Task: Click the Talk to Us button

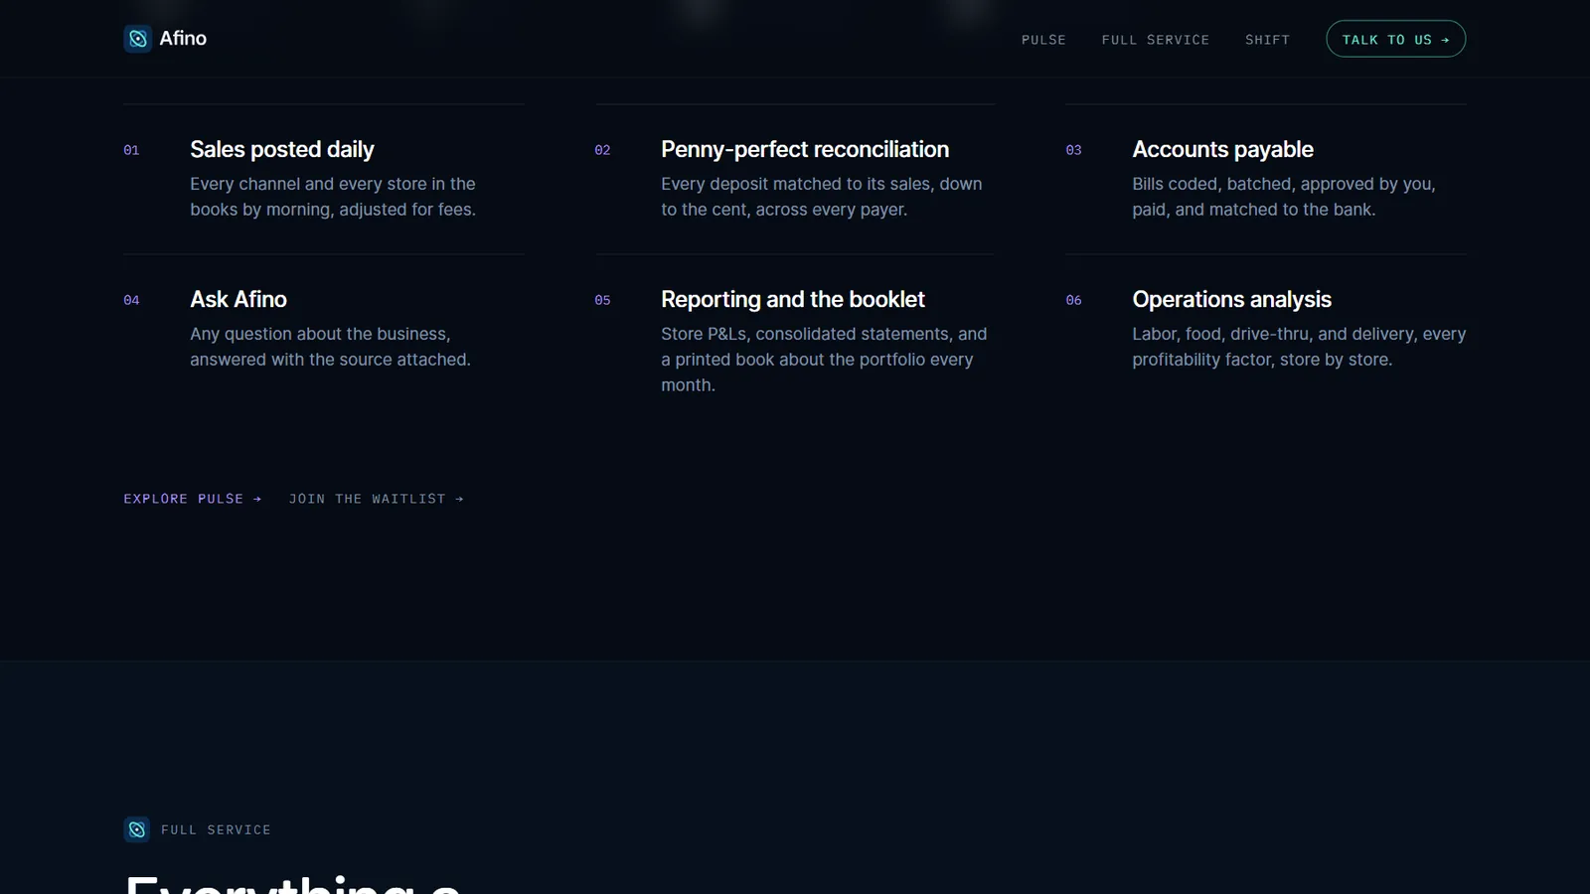Action: point(1395,39)
